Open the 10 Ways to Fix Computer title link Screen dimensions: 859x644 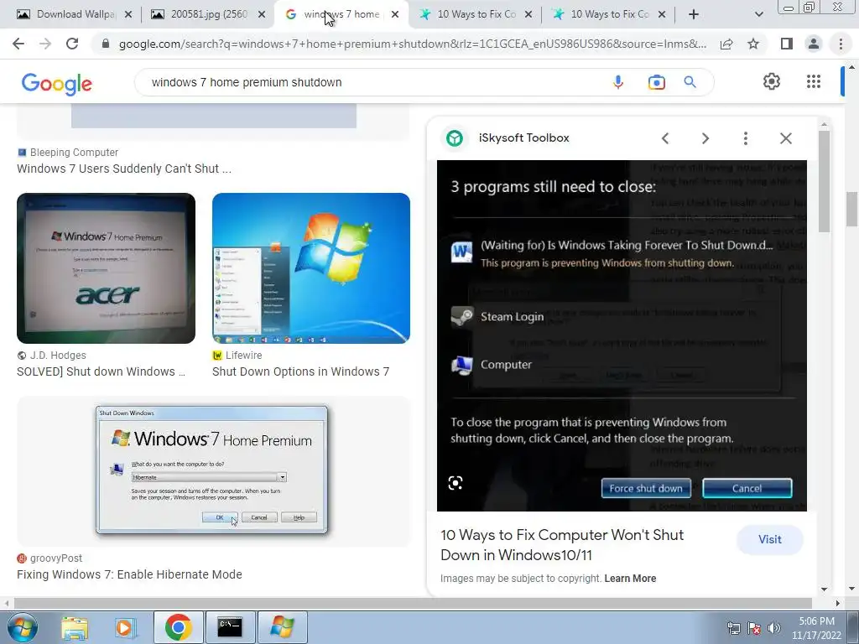pos(562,545)
